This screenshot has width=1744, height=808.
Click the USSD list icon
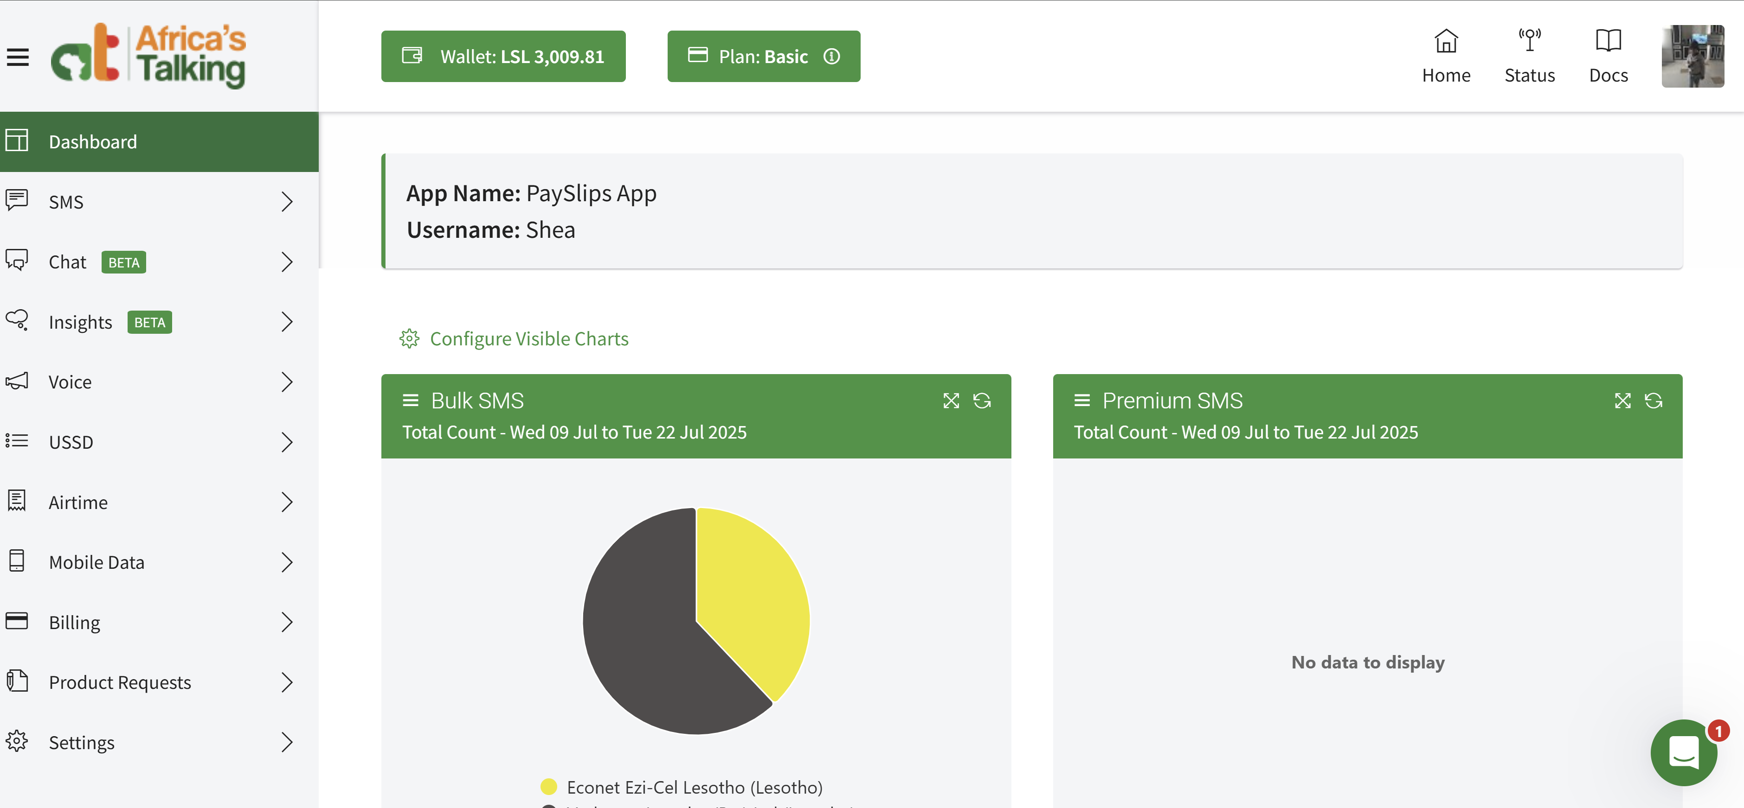(x=17, y=440)
